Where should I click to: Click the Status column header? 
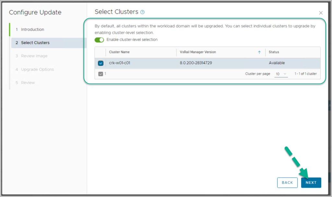[x=274, y=52]
